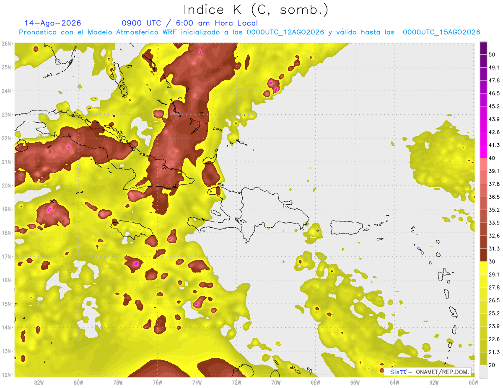Click the "72W" longitude axis label
Viewport: 503px width, 388px height.
(236, 383)
